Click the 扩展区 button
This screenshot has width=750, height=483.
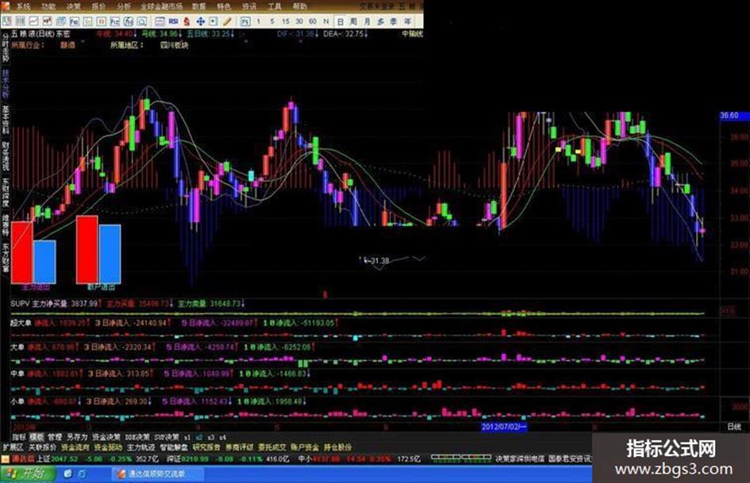pyautogui.click(x=13, y=447)
